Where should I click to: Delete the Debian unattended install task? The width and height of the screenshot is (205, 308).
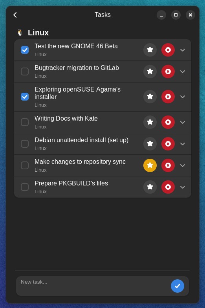[168, 144]
